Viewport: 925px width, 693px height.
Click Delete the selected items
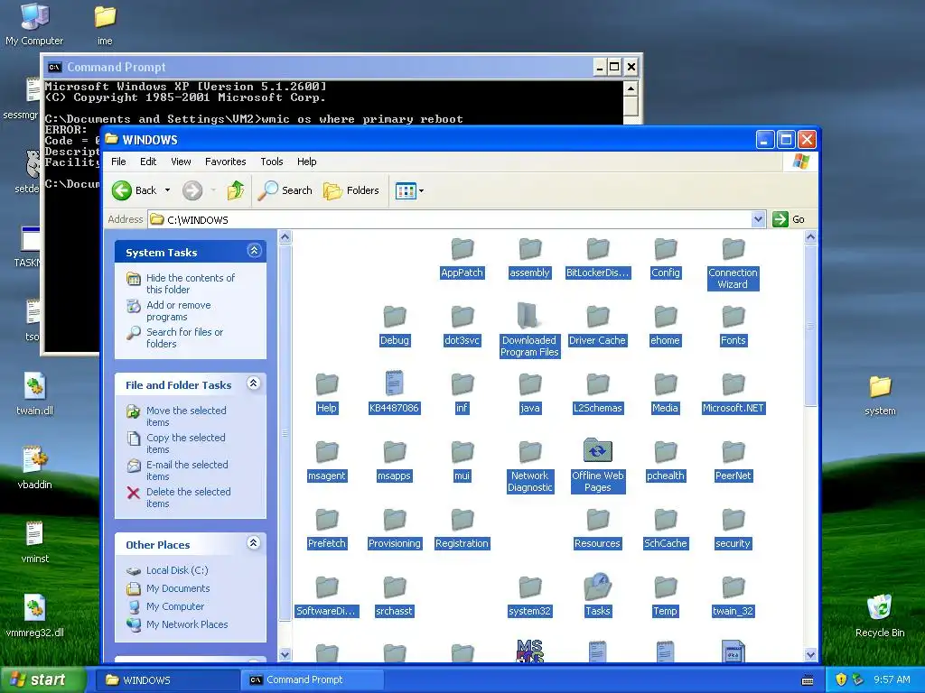click(188, 497)
